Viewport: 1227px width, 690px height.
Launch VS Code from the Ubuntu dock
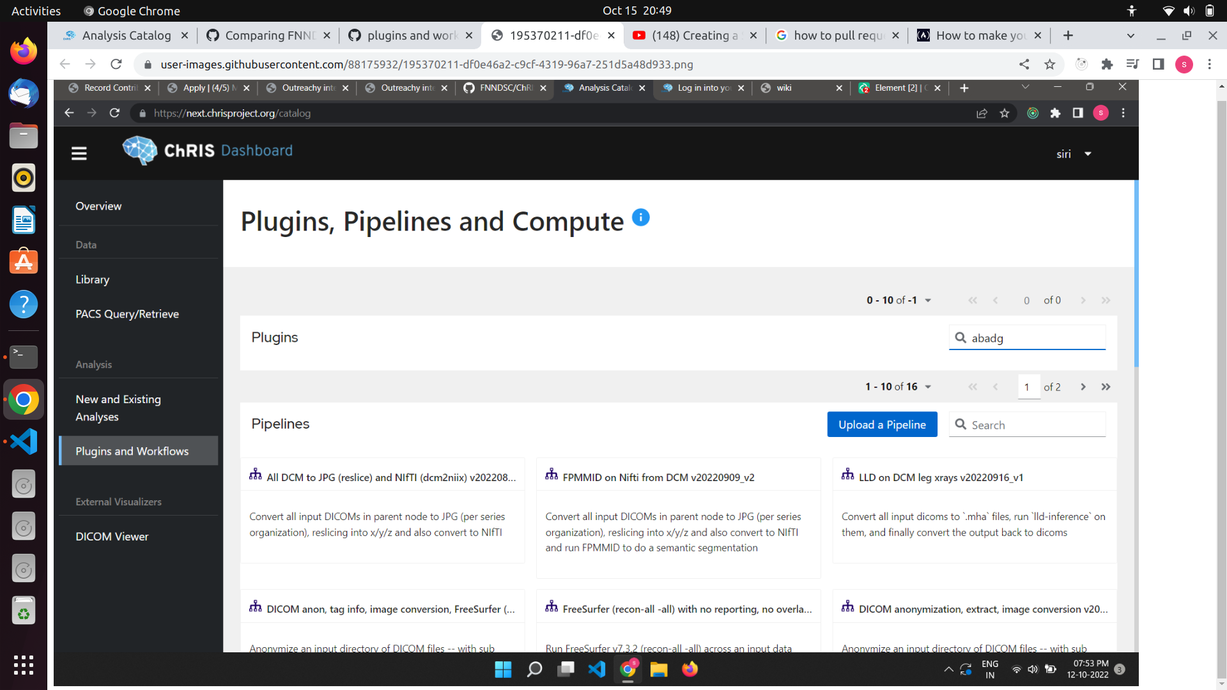[x=23, y=441]
